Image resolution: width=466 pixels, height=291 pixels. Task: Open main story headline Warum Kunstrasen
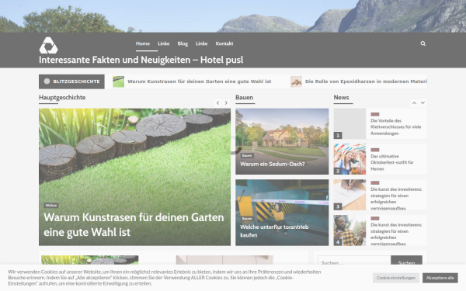point(134,225)
